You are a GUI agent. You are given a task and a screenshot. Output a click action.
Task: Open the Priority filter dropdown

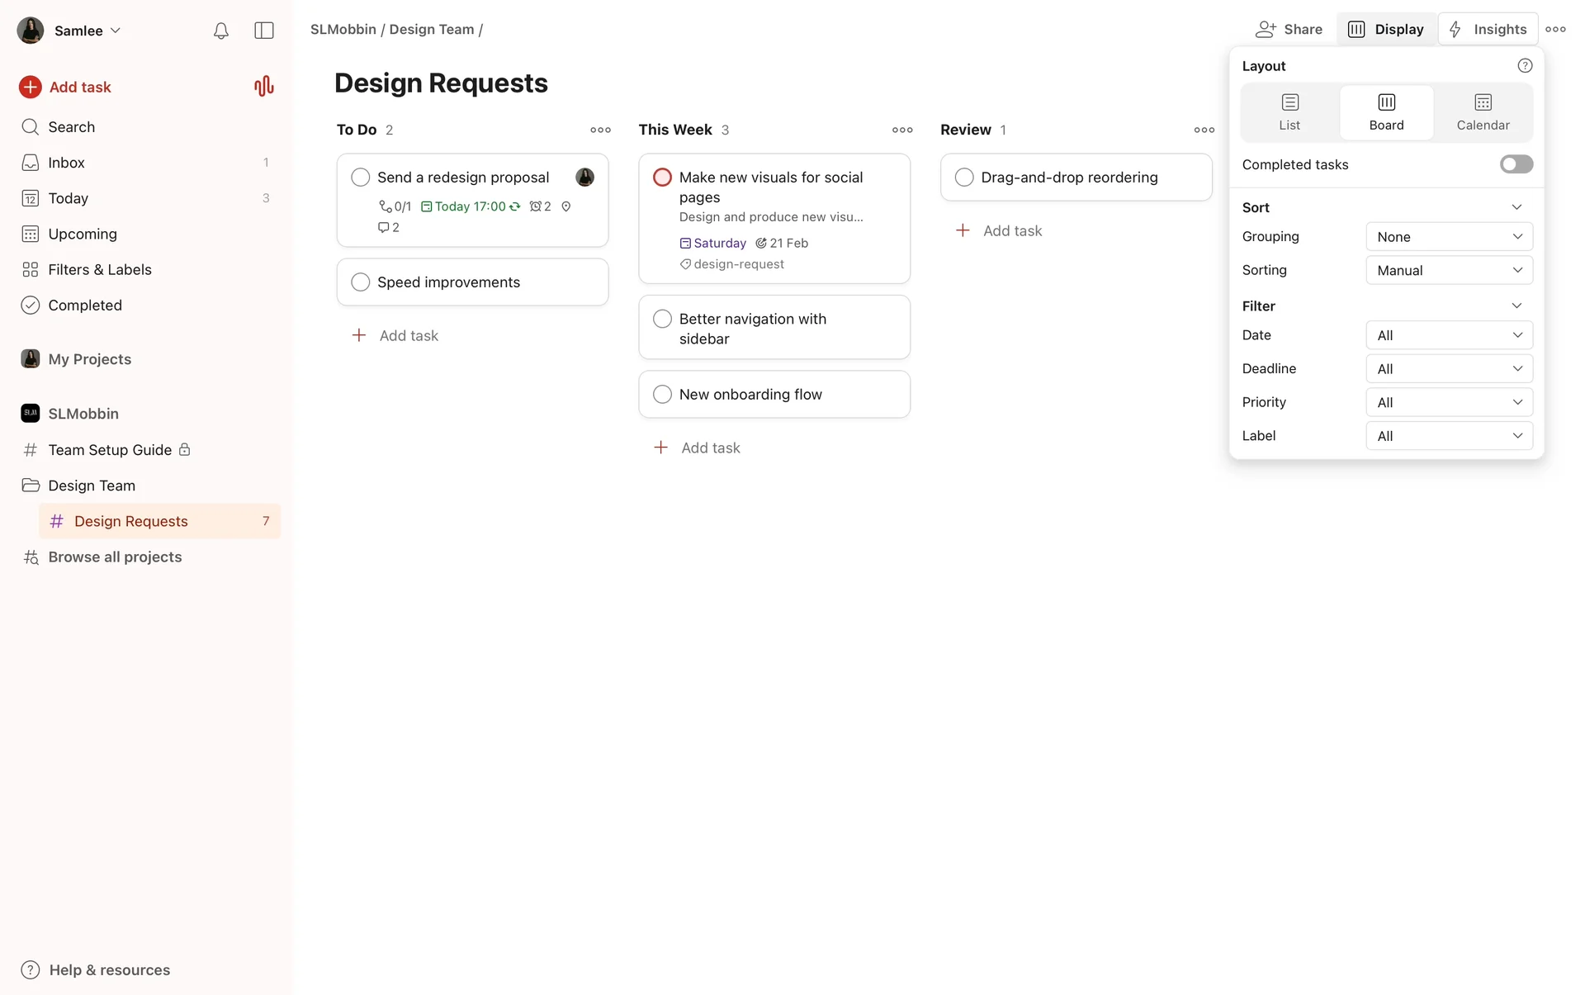tap(1449, 402)
